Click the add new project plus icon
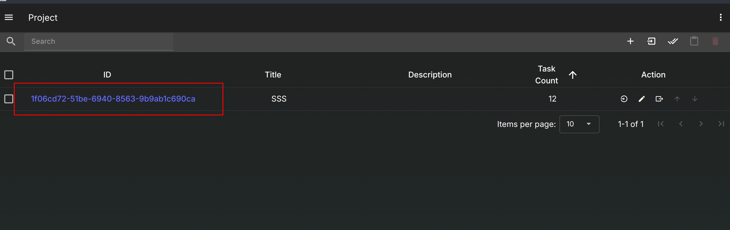The width and height of the screenshot is (730, 230). pyautogui.click(x=630, y=41)
